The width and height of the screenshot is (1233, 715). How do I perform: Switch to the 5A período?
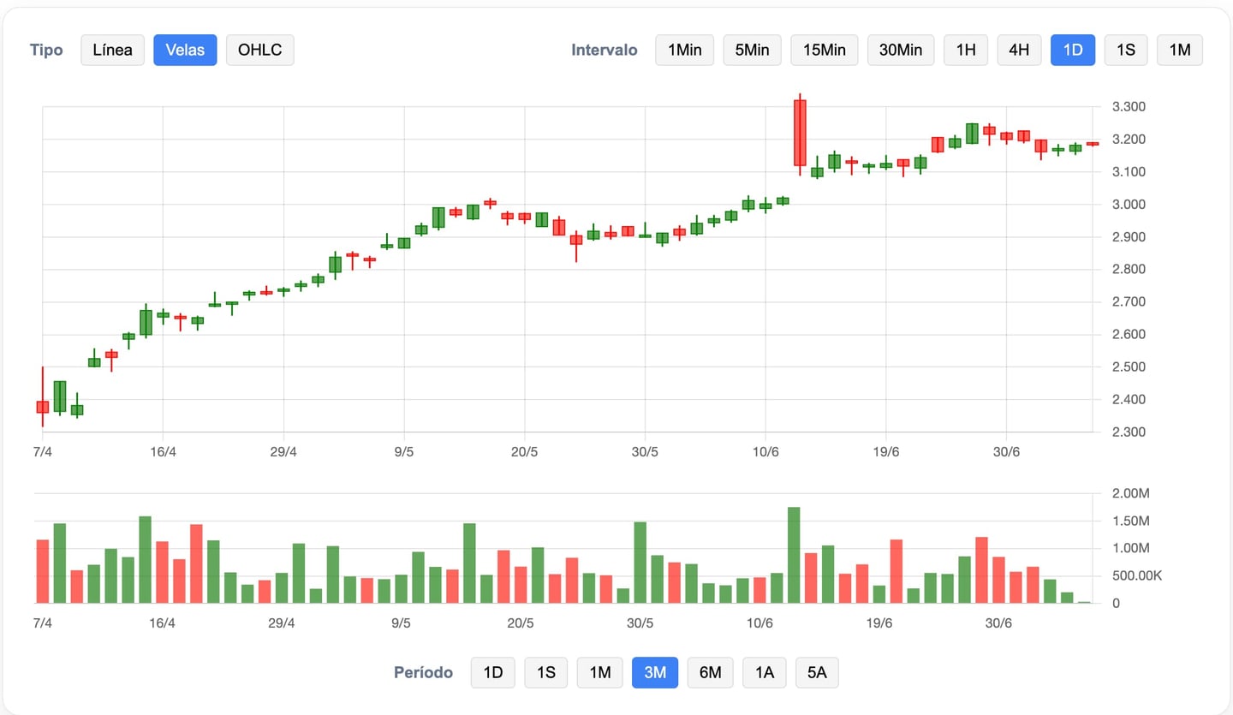click(x=817, y=673)
